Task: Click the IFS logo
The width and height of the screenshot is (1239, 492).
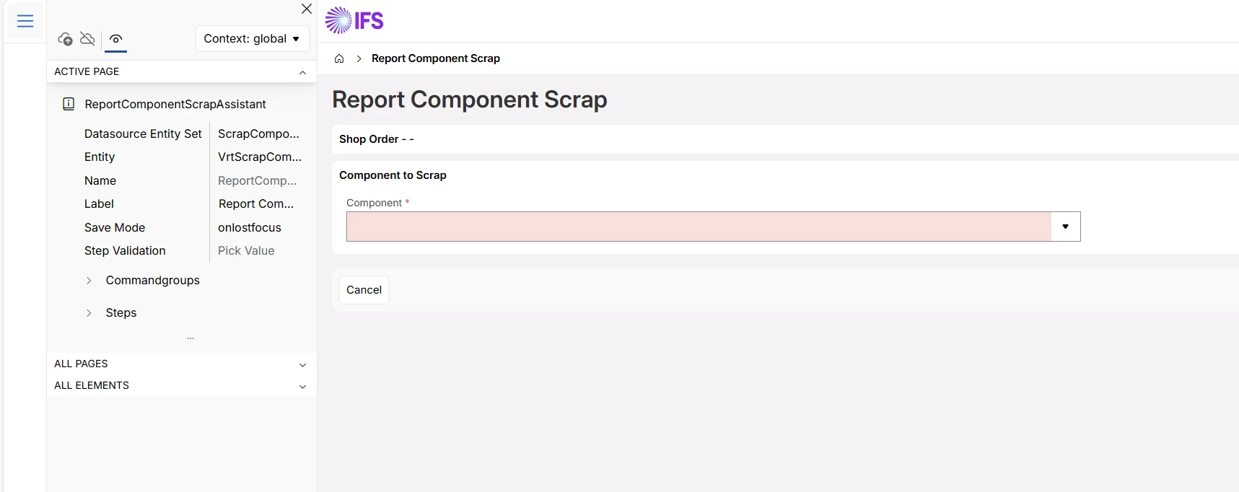Action: [x=354, y=21]
